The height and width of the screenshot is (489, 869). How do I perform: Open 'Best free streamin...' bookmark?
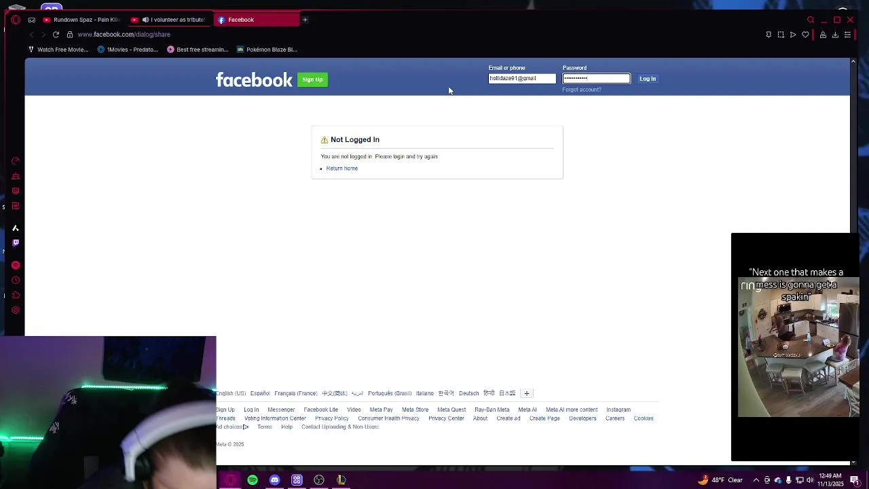tap(198, 50)
